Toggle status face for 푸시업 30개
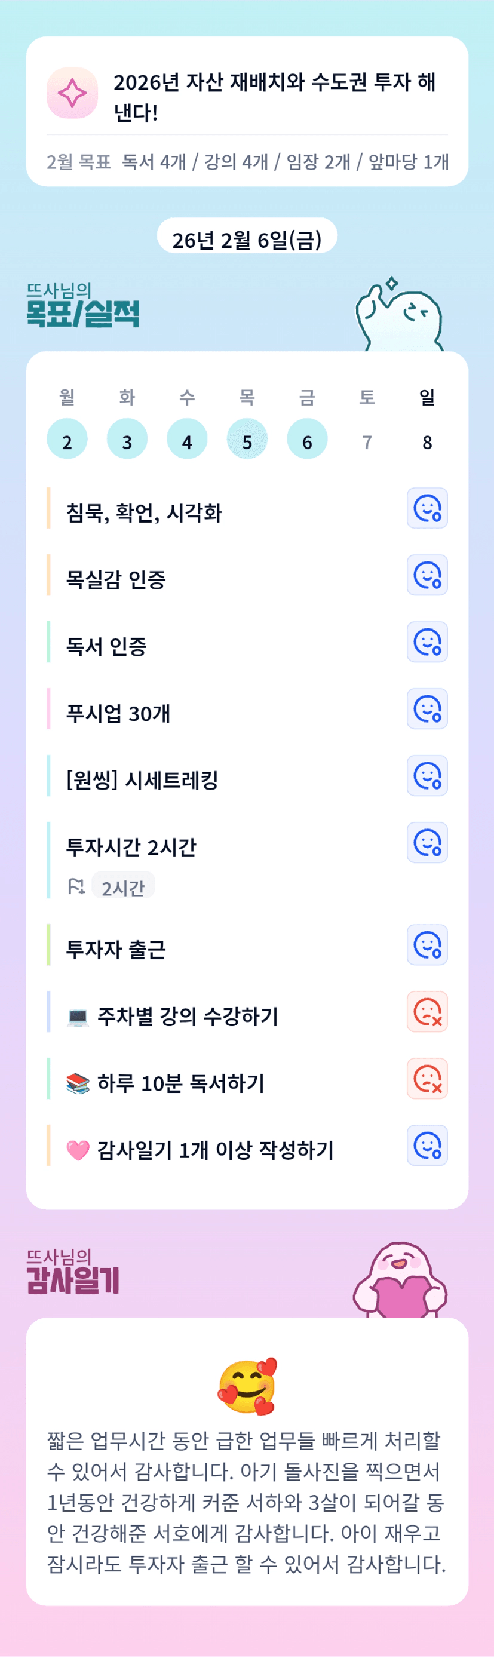 pyautogui.click(x=427, y=708)
